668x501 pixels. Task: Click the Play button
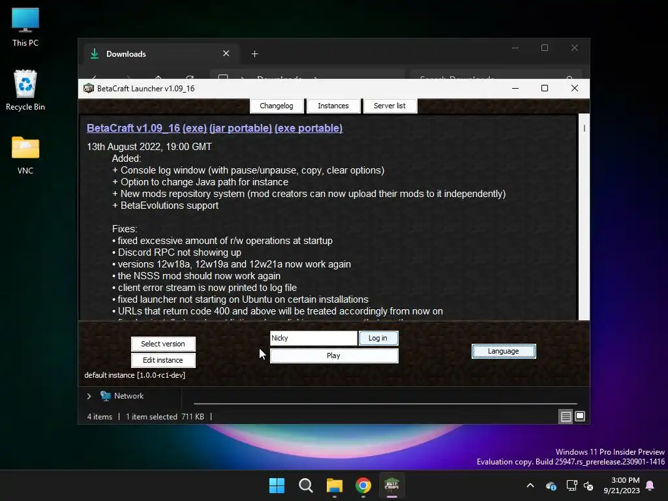334,356
